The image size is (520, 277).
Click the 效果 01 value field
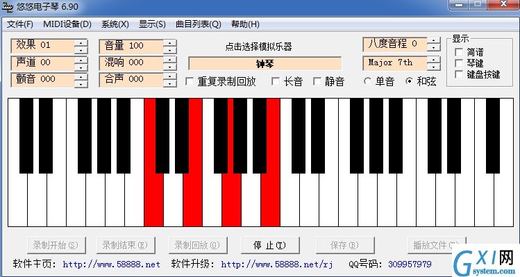click(x=42, y=46)
